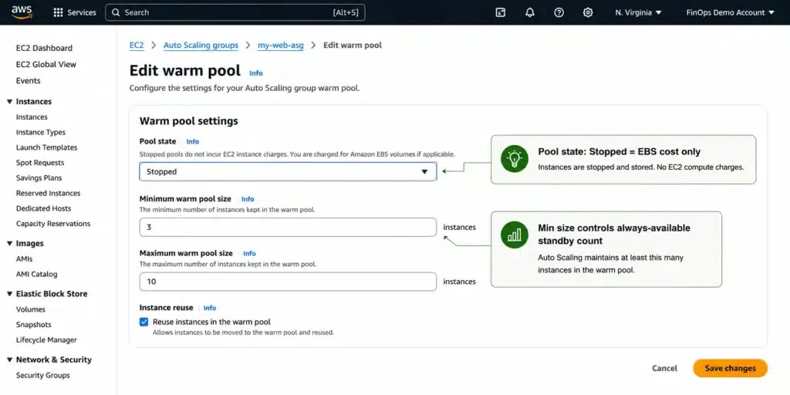Collapse the Images sidebar section
The width and height of the screenshot is (790, 395).
[9, 243]
